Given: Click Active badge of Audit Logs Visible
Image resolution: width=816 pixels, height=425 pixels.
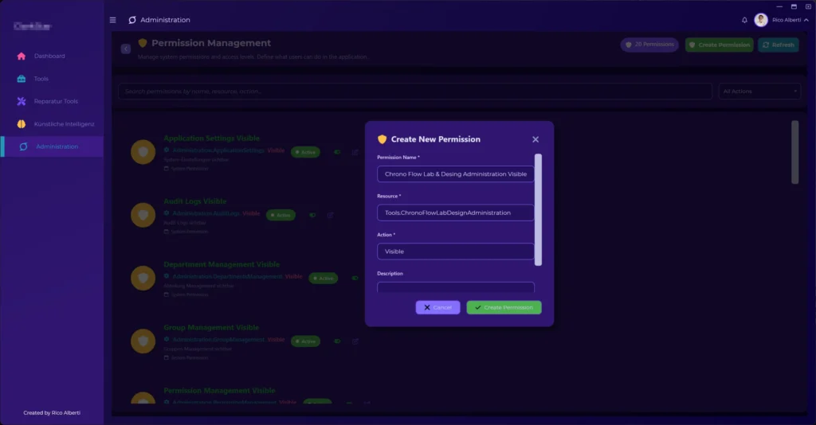Looking at the screenshot, I should 280,215.
